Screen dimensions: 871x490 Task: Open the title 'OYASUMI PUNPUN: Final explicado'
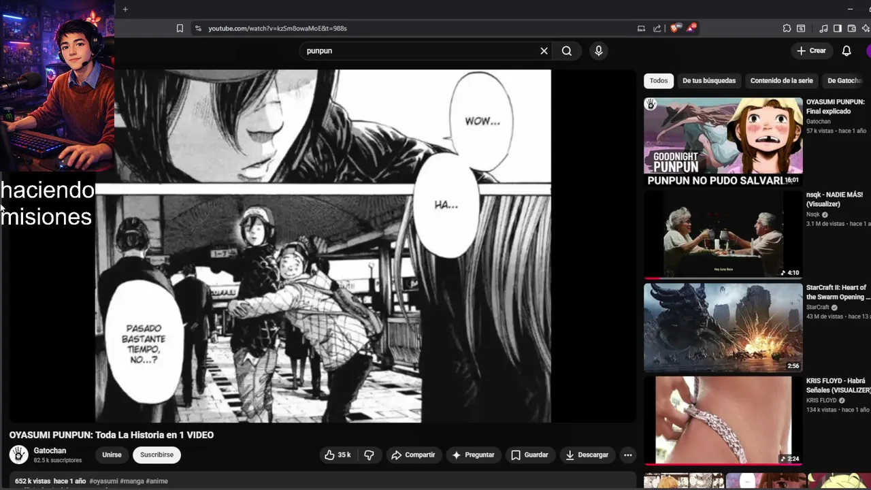[x=836, y=106]
